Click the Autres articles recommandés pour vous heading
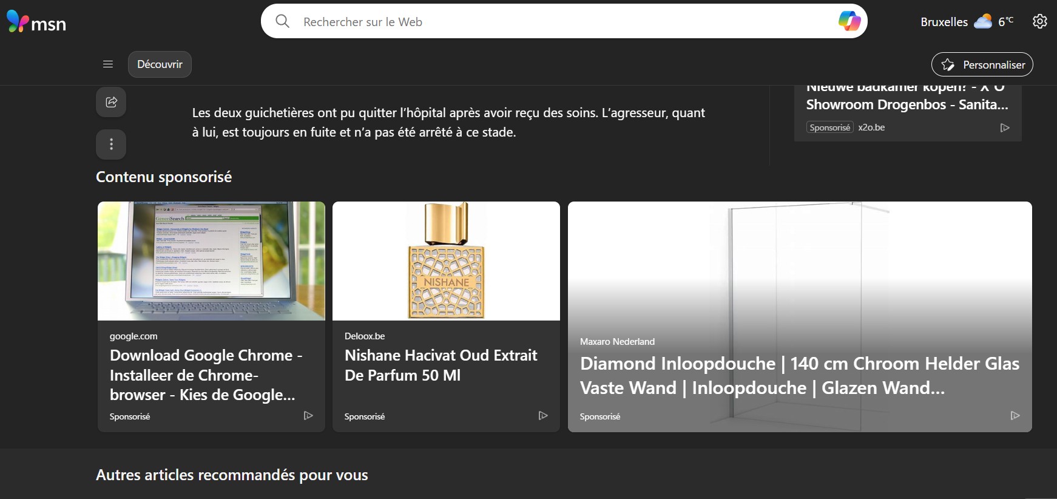Image resolution: width=1057 pixels, height=499 pixels. 232,475
